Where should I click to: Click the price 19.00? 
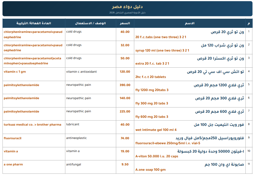(125, 151)
